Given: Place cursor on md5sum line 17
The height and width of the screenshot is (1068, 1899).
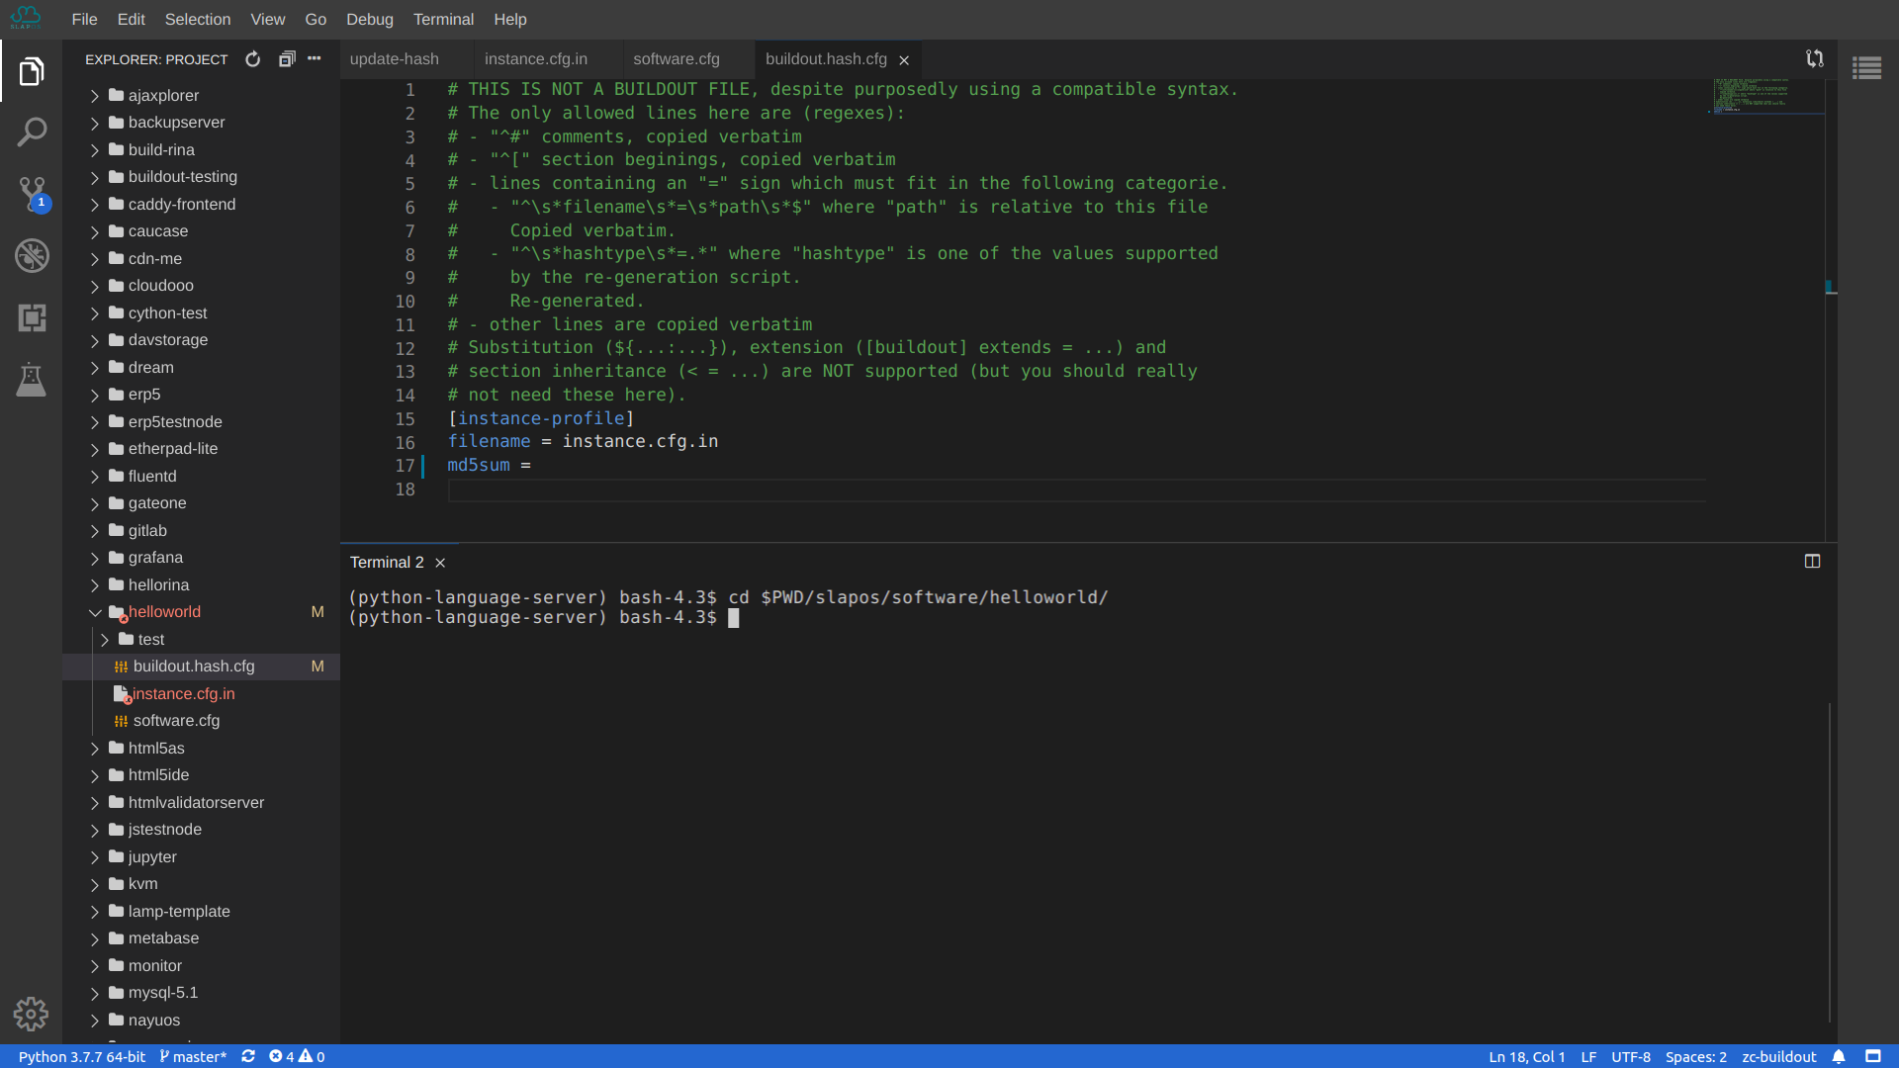Looking at the screenshot, I should (489, 465).
